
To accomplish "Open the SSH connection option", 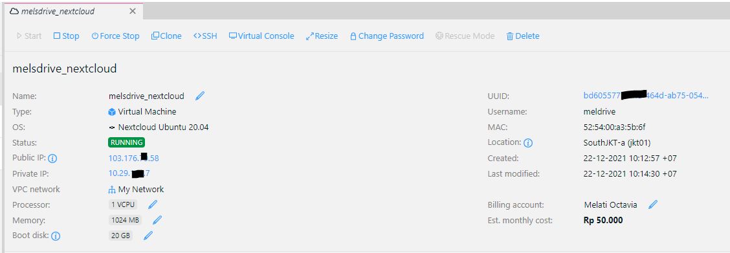I will click(205, 36).
